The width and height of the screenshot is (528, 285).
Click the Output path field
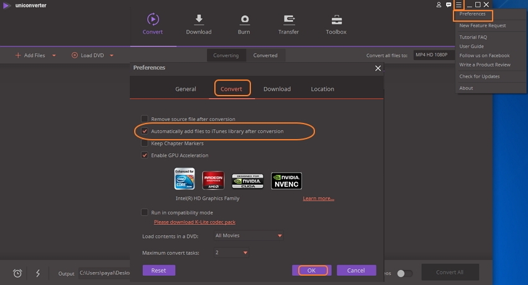(104, 273)
